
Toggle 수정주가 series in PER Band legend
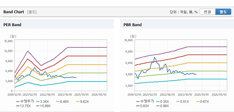25,102
